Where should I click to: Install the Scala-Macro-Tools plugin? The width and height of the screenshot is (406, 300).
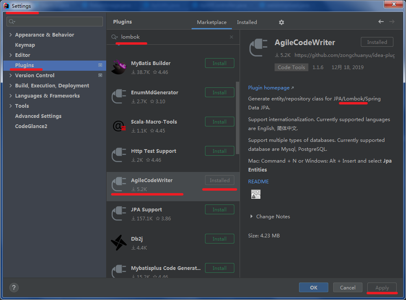[x=220, y=122]
